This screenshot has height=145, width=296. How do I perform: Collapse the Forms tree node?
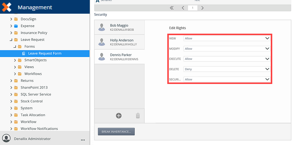pyautogui.click(x=15, y=47)
